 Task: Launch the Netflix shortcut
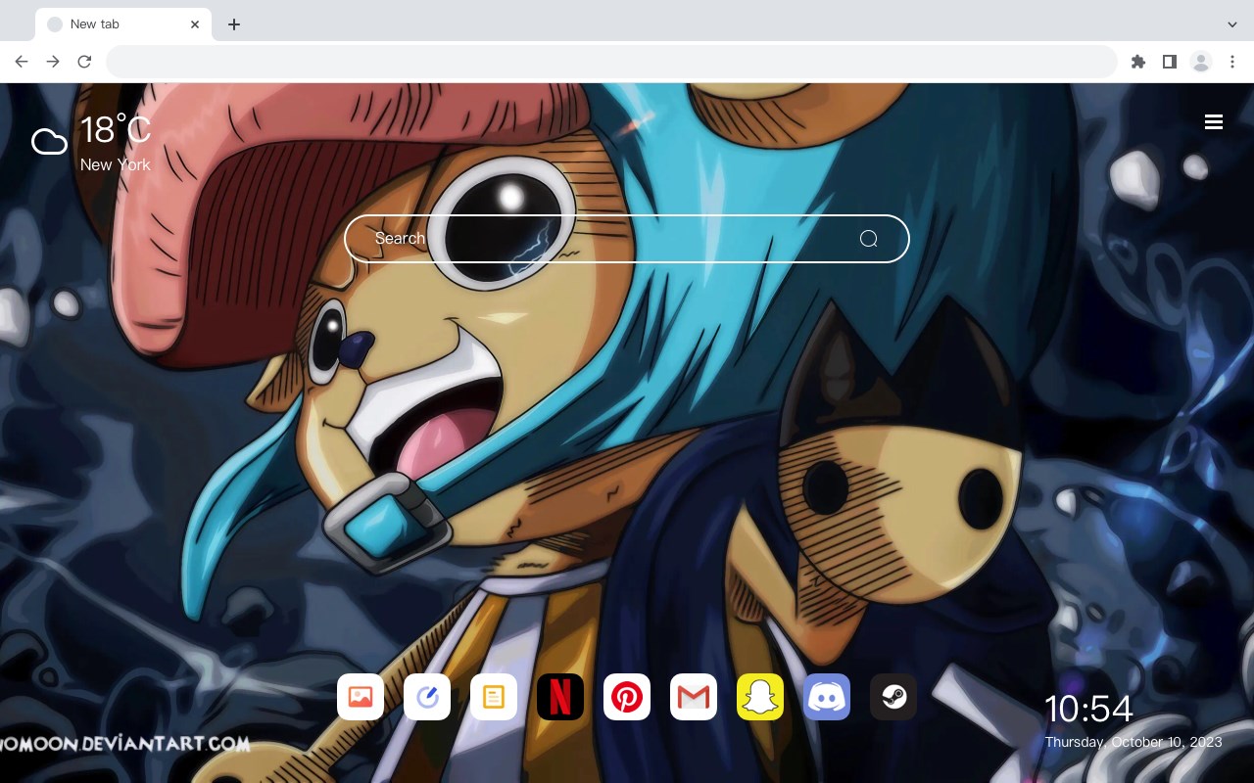click(560, 697)
